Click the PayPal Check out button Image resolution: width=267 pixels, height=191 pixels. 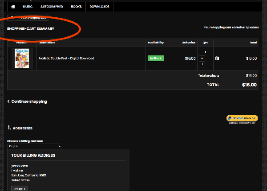coord(242,118)
